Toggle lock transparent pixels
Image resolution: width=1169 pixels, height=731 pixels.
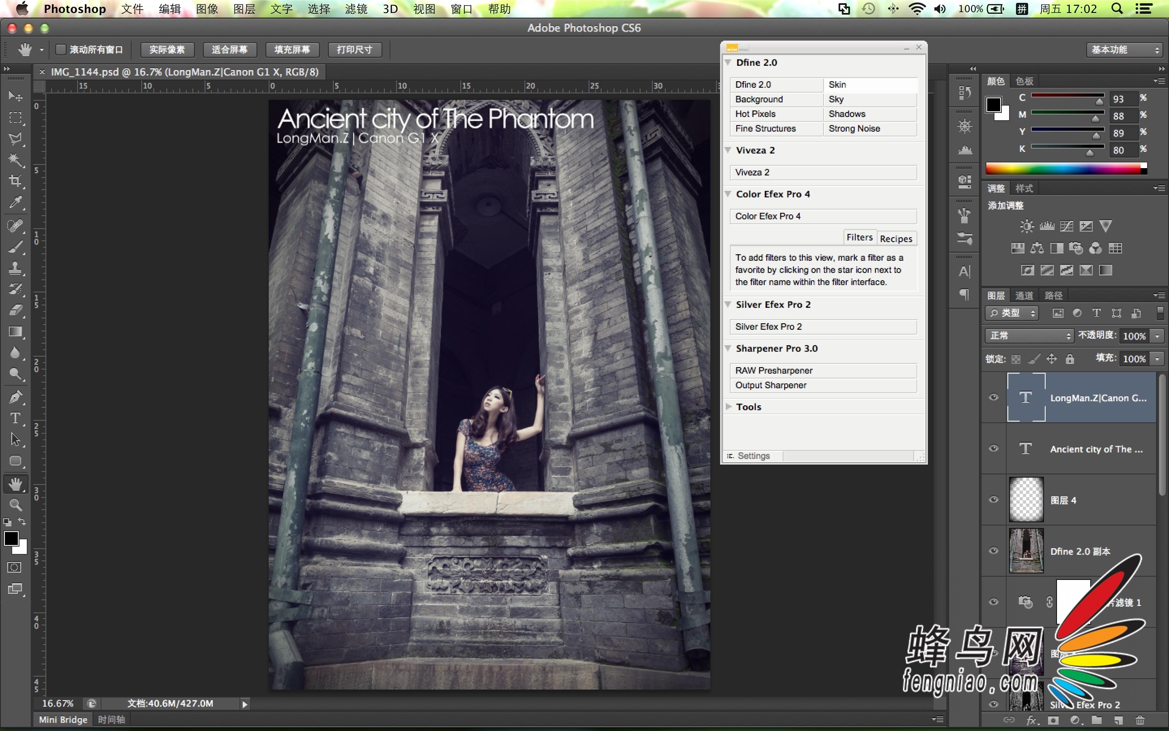pyautogui.click(x=1016, y=359)
